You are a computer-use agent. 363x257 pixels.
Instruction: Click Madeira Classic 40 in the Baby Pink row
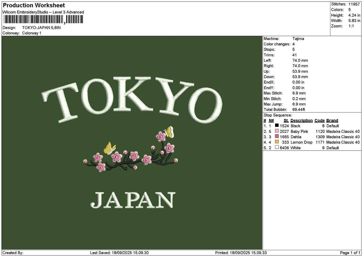click(x=343, y=132)
